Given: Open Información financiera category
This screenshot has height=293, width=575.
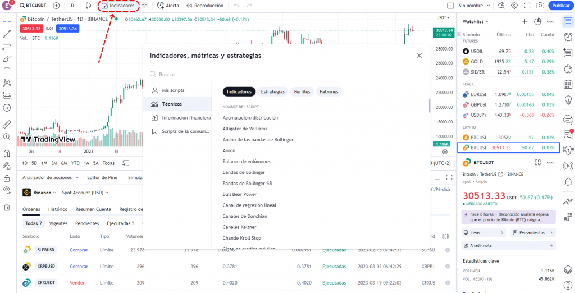Looking at the screenshot, I should tap(177, 118).
